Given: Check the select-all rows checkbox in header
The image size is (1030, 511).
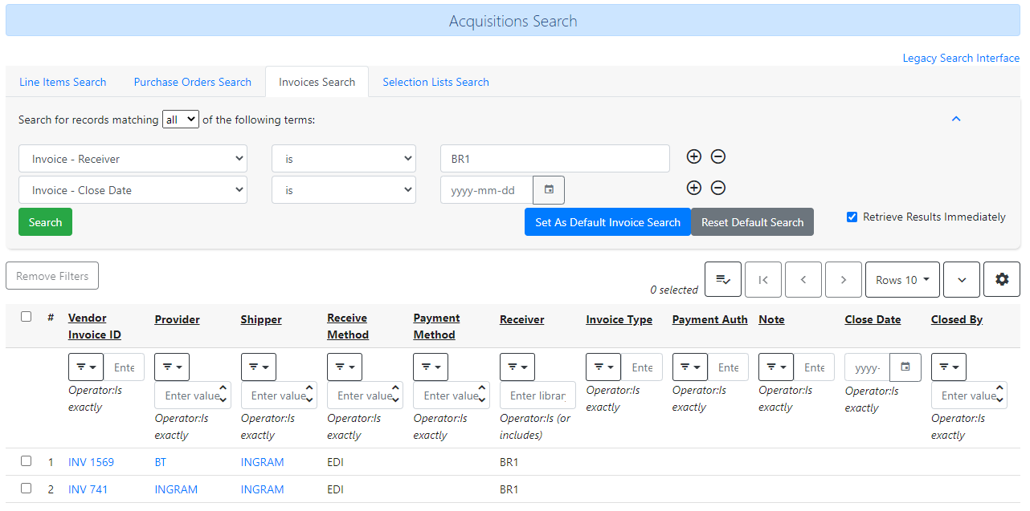Looking at the screenshot, I should (x=26, y=316).
